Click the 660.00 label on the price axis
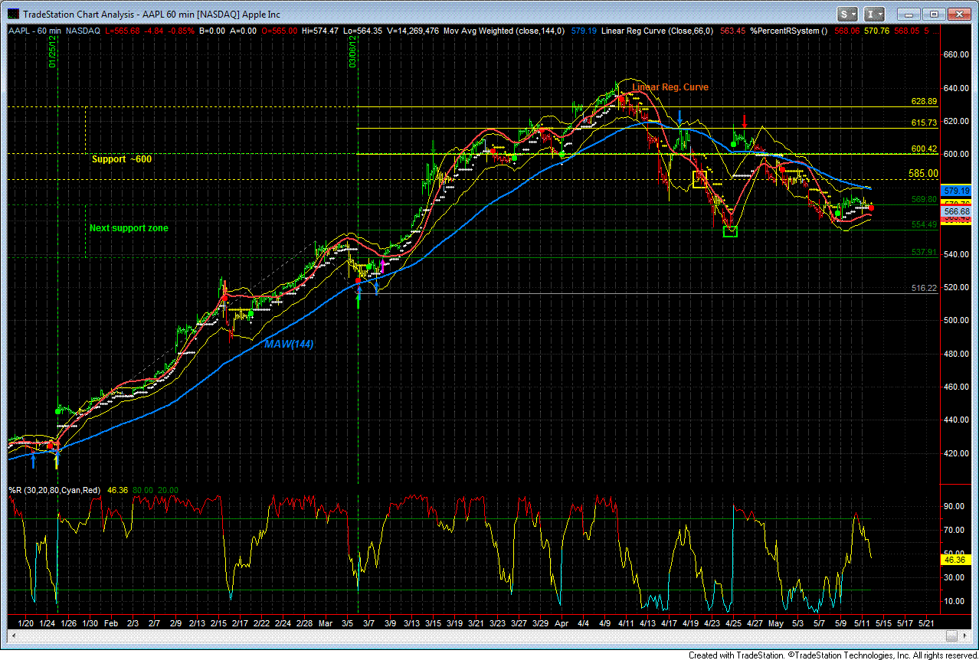Image resolution: width=979 pixels, height=660 pixels. (955, 54)
